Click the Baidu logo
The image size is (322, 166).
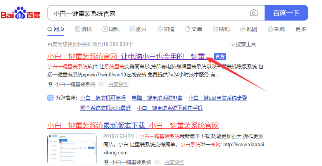click(20, 13)
